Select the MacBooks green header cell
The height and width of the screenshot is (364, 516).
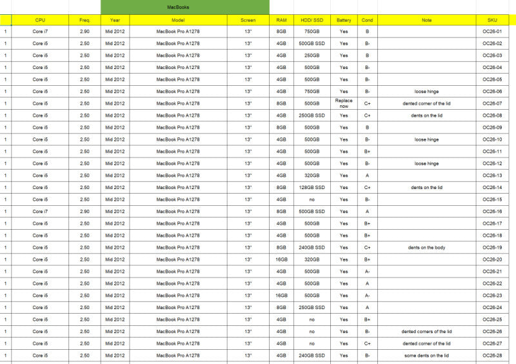[x=185, y=7]
